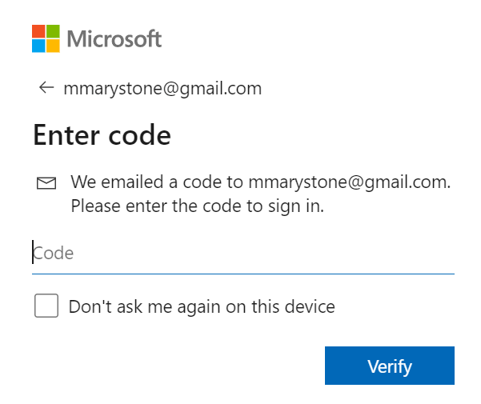Click the word "device" in checkbox label

[x=311, y=306]
